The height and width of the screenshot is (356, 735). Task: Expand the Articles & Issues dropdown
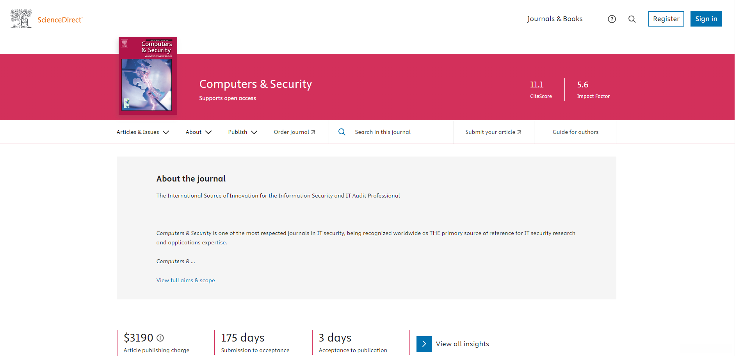click(x=142, y=132)
